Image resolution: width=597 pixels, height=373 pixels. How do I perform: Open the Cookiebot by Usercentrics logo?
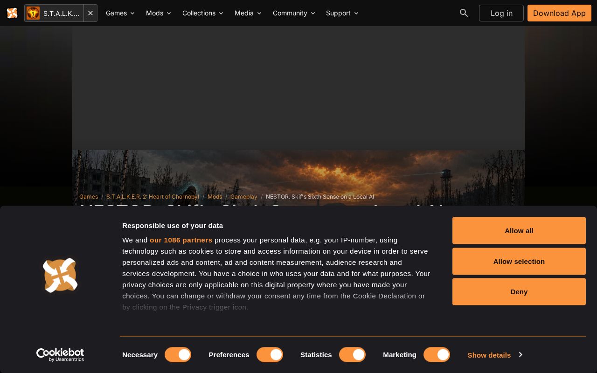click(60, 355)
